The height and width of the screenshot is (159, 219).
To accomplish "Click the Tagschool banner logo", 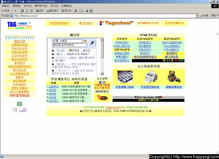I will tap(117, 23).
